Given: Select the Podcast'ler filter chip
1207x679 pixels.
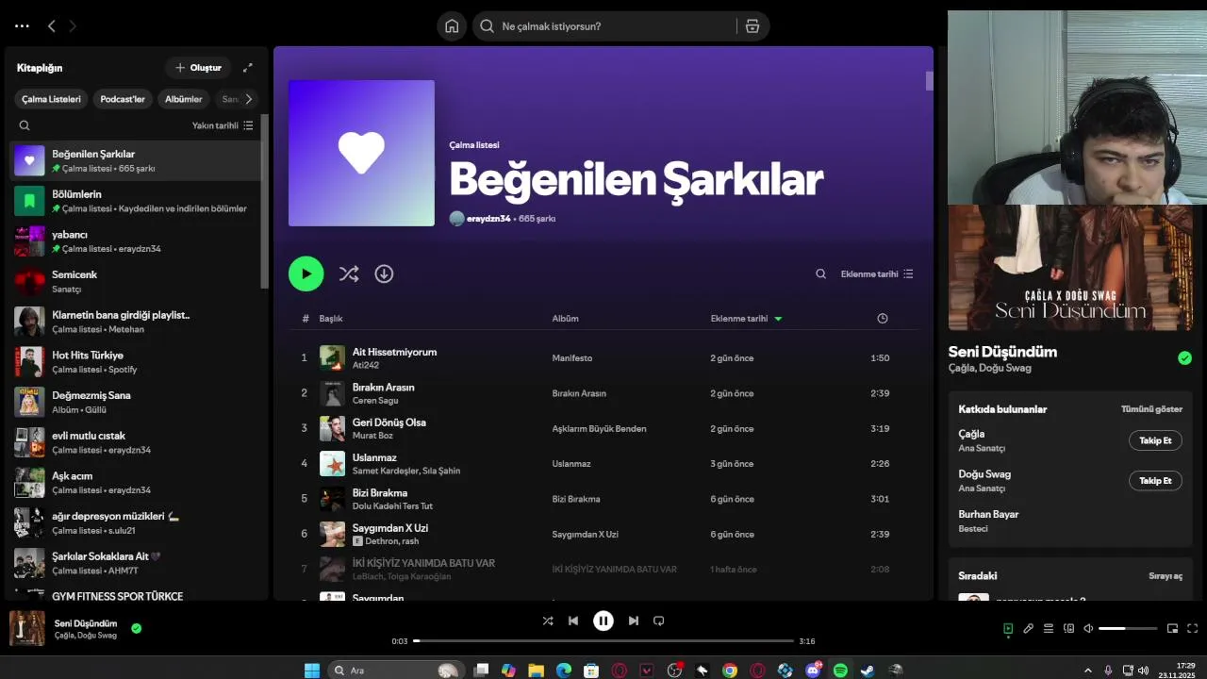Looking at the screenshot, I should pyautogui.click(x=123, y=99).
